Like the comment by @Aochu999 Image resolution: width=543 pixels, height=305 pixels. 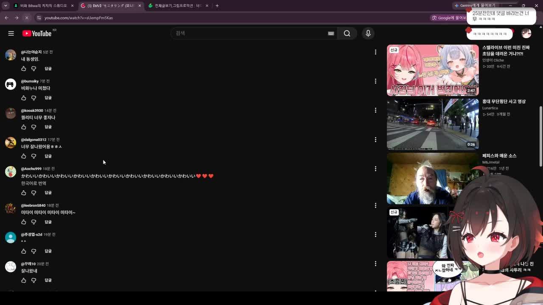(24, 193)
